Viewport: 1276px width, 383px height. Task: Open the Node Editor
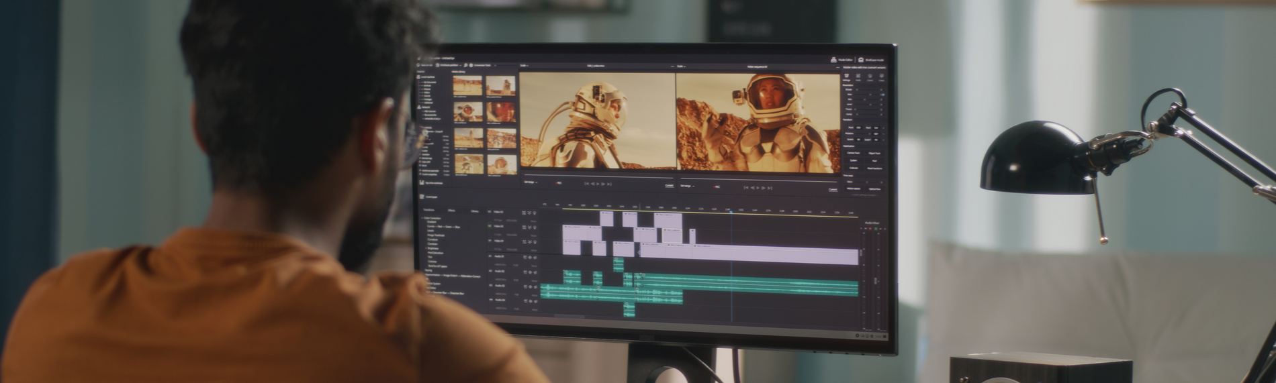842,60
